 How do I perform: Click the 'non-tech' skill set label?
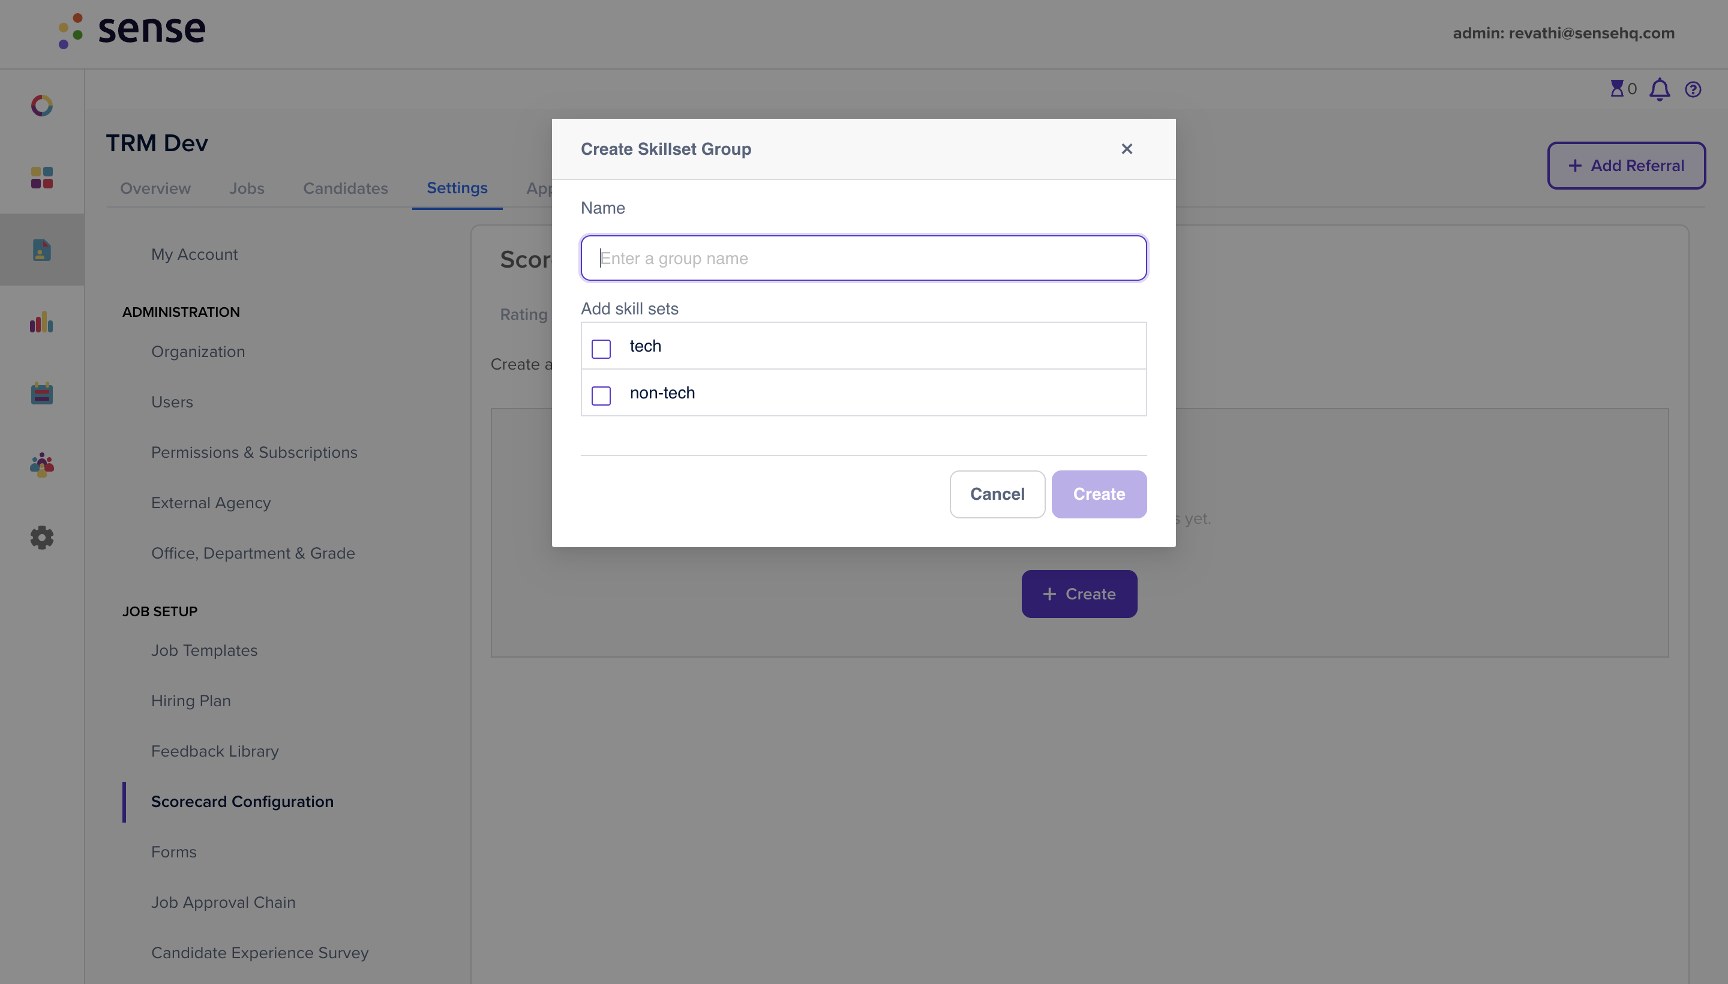tap(662, 392)
